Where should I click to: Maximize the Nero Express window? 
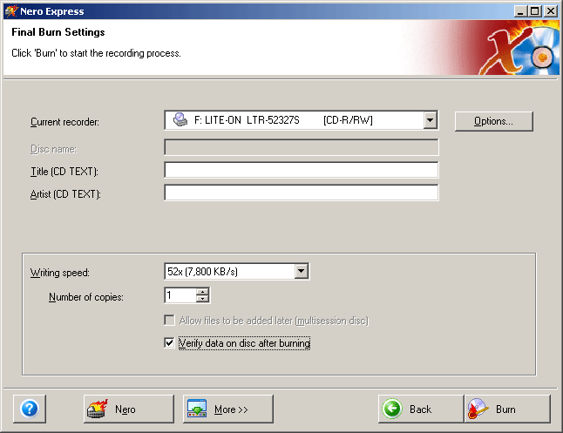(x=536, y=10)
